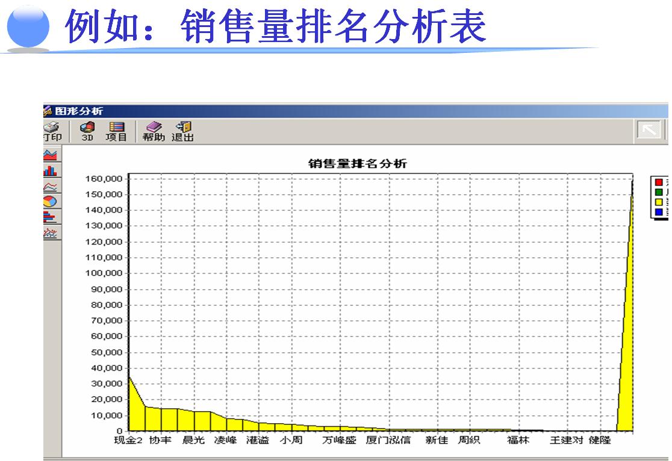Open the 项目 (Items) toolbar button
This screenshot has height=461, width=672.
(116, 131)
